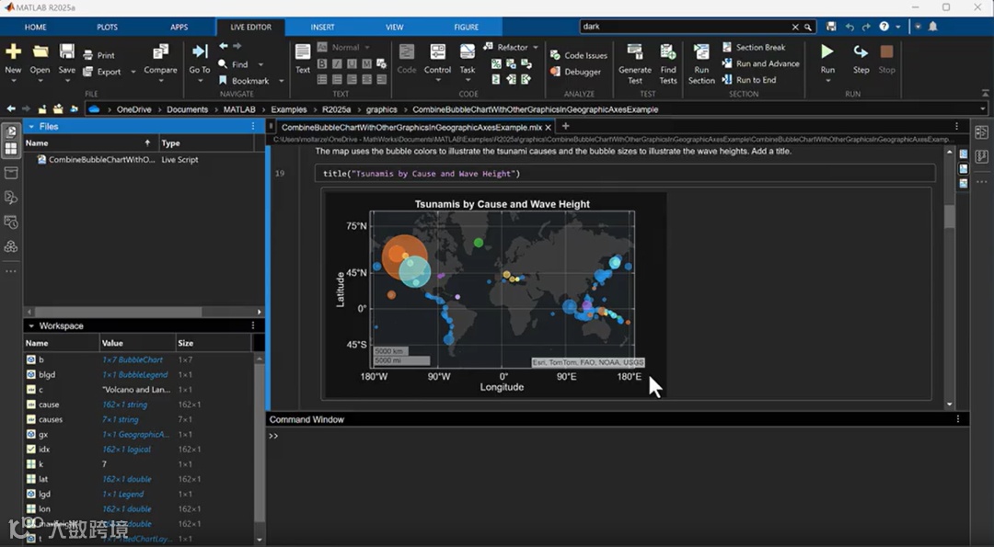This screenshot has height=547, width=994.
Task: Toggle bold text formatting
Action: click(323, 63)
